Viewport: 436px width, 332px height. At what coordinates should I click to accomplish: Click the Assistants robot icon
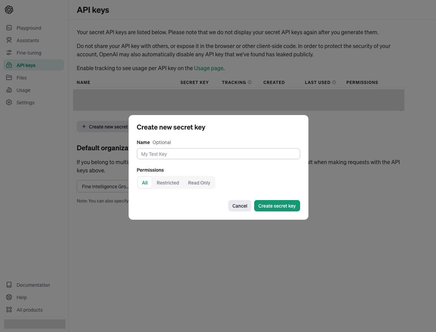[9, 40]
